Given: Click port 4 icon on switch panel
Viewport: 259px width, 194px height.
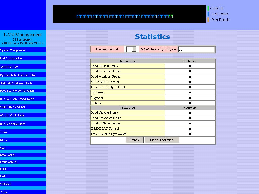Looking at the screenshot, I should point(90,16).
